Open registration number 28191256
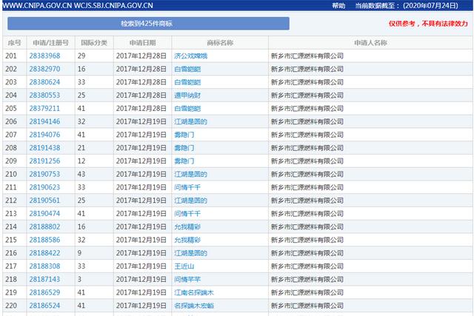Image resolution: width=474 pixels, height=316 pixels. coord(44,161)
